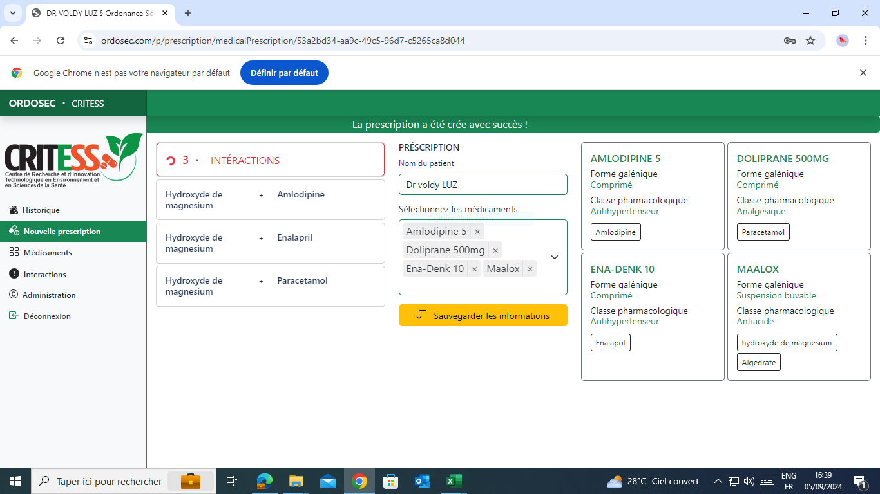
Task: Click the Intéractions header panel
Action: coord(271,160)
